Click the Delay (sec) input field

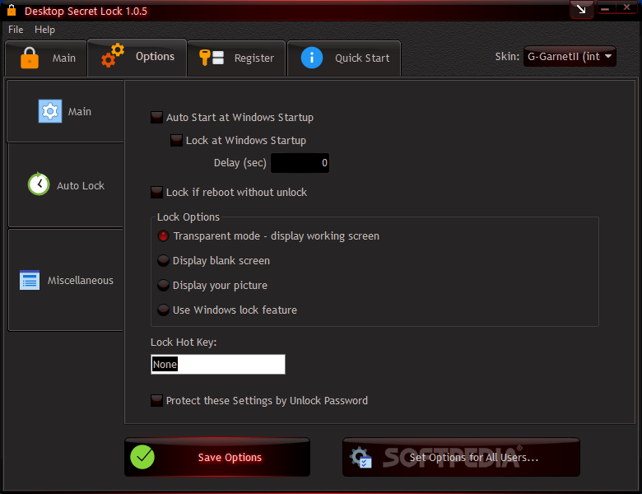300,163
